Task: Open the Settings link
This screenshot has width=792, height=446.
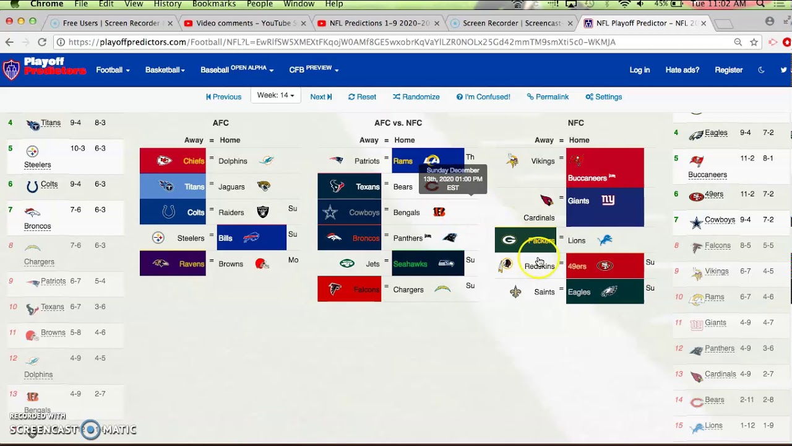Action: (603, 97)
